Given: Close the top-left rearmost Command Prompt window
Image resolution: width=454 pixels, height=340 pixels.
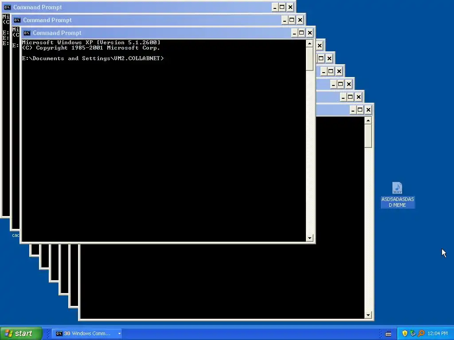Looking at the screenshot, I should (290, 7).
